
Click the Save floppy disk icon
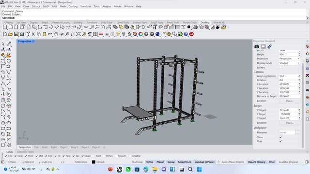tap(16, 34)
